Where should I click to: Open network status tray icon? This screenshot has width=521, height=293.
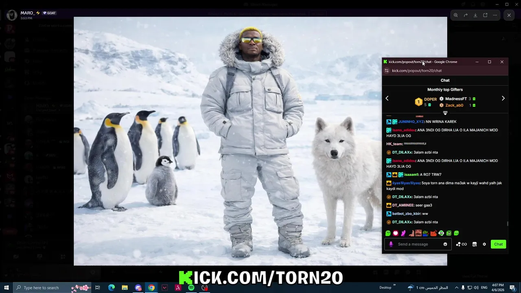(x=469, y=288)
